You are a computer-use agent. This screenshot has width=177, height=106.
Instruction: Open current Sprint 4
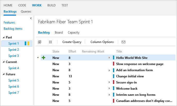click(x=14, y=68)
